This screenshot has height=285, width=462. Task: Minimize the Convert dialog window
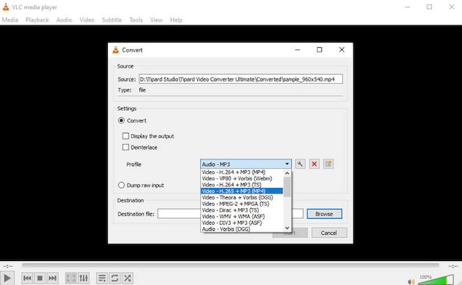coord(297,50)
